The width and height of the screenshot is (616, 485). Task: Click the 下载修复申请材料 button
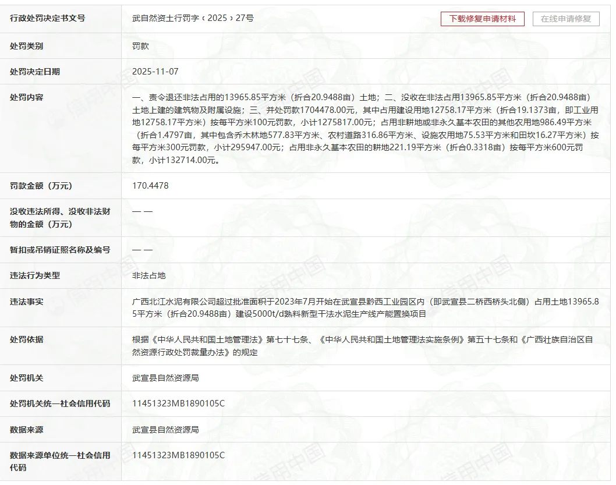(x=483, y=19)
